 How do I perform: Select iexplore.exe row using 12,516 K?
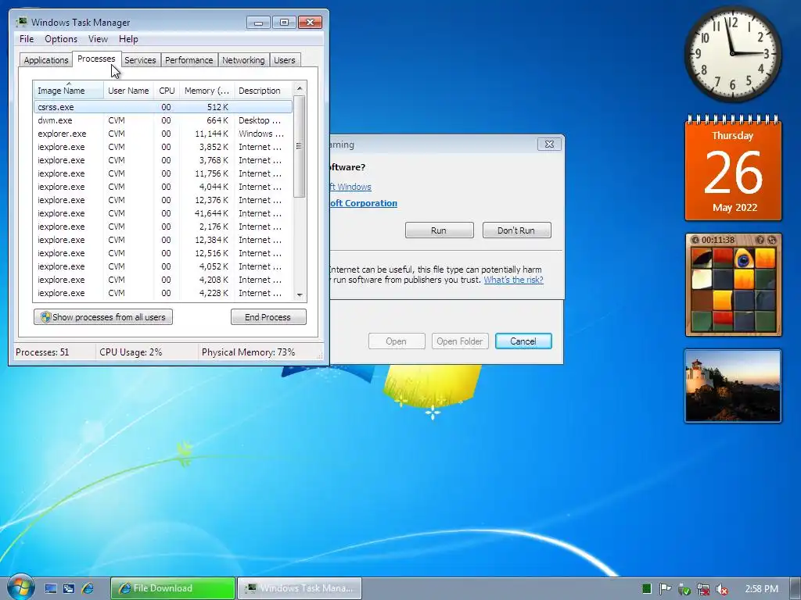pos(163,253)
